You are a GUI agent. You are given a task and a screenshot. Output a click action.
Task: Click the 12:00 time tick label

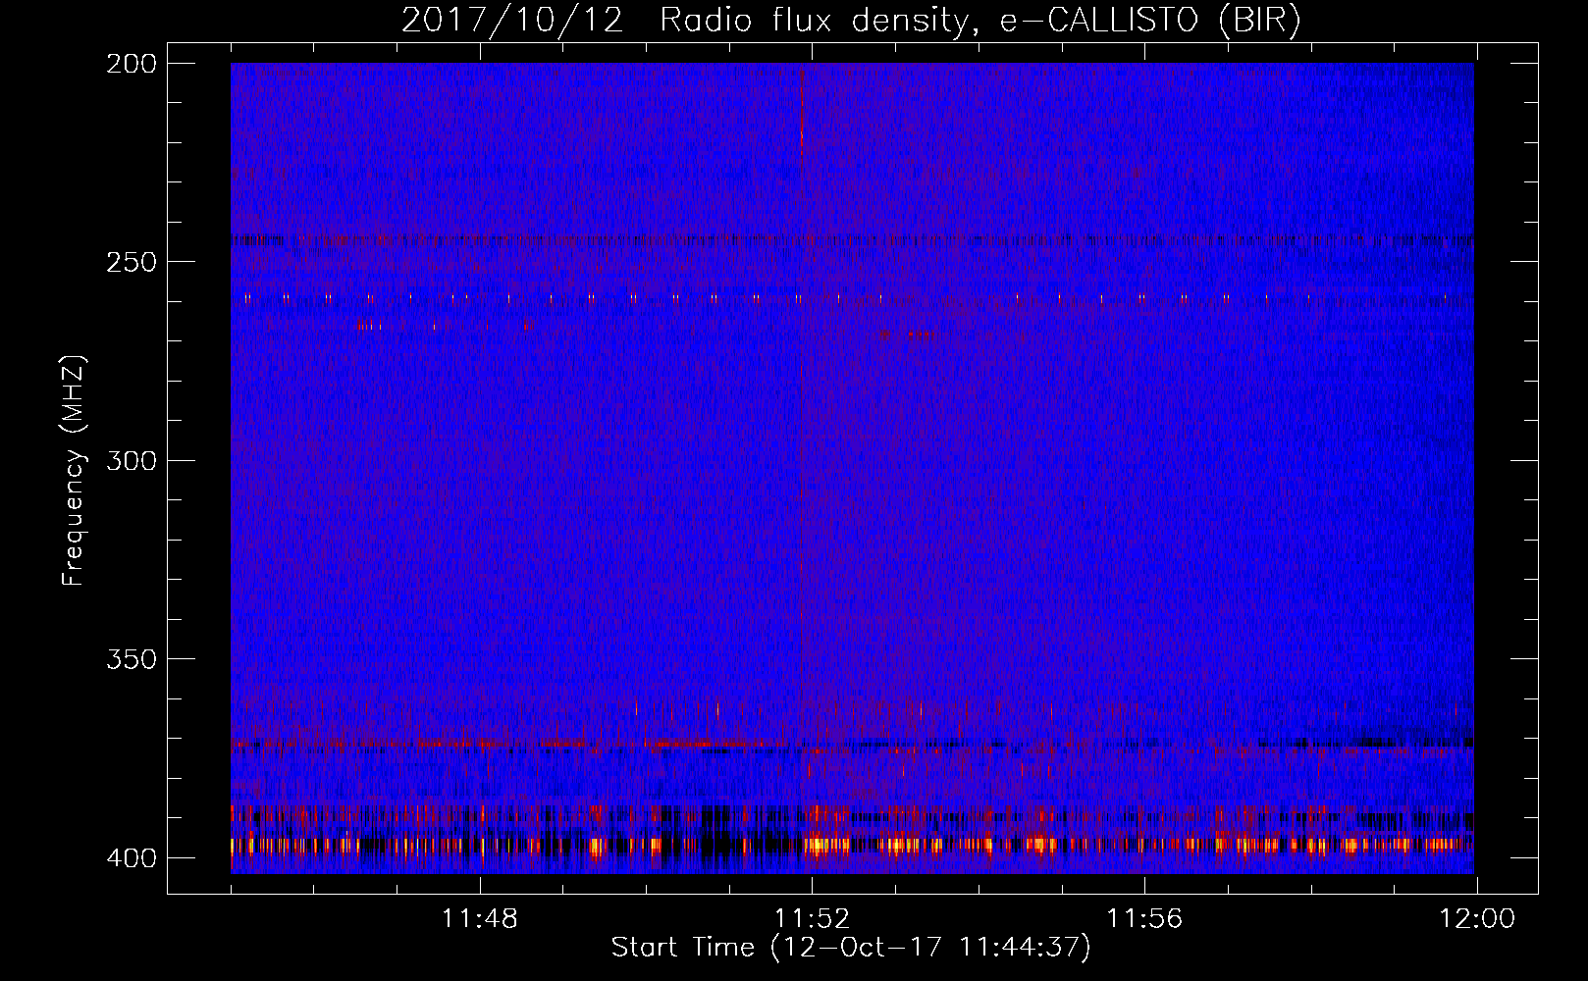[1476, 919]
